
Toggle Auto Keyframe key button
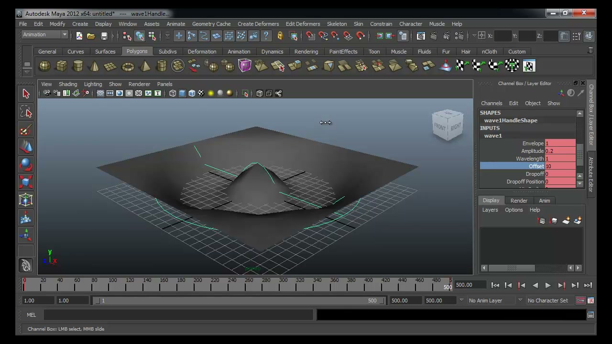click(580, 301)
